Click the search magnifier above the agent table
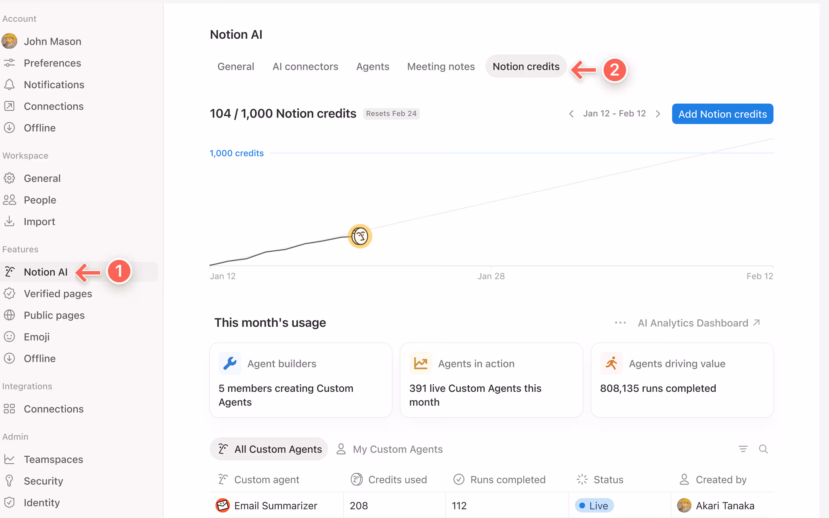Screen dimensions: 829x518 [764, 449]
